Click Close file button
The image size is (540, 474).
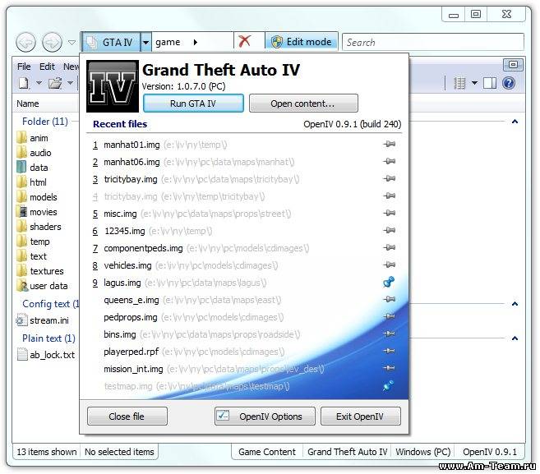pyautogui.click(x=127, y=416)
